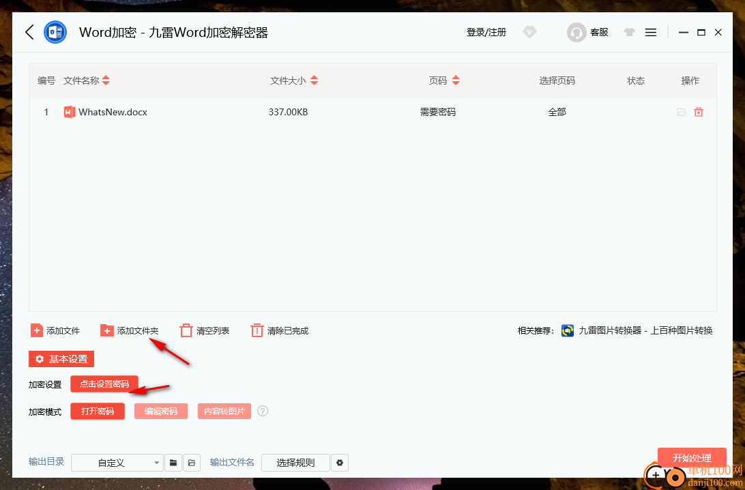
Task: Click 全部 page selection for WhatsNew.docx
Action: tap(557, 112)
